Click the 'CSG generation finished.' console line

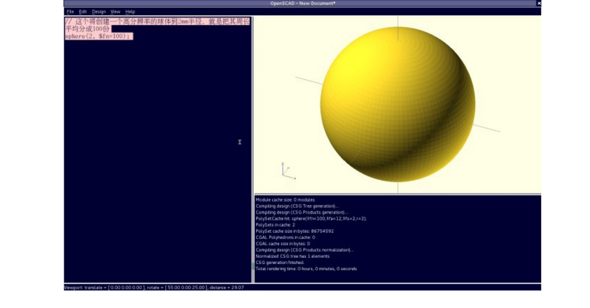click(280, 262)
